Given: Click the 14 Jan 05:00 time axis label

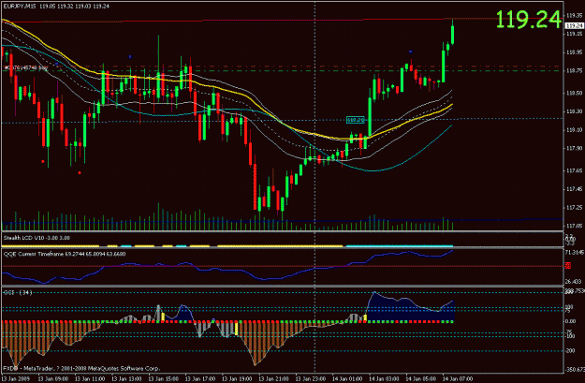Looking at the screenshot, I should 421,379.
